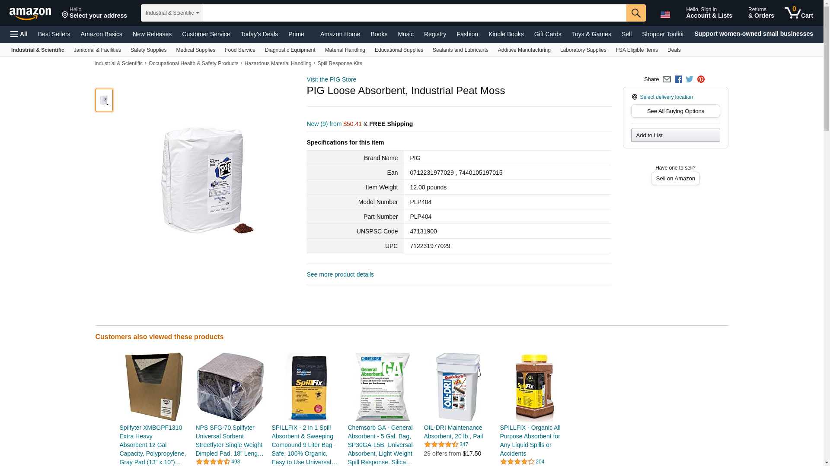Open Account & Lists dropdown
This screenshot has height=466, width=830.
pos(709,13)
